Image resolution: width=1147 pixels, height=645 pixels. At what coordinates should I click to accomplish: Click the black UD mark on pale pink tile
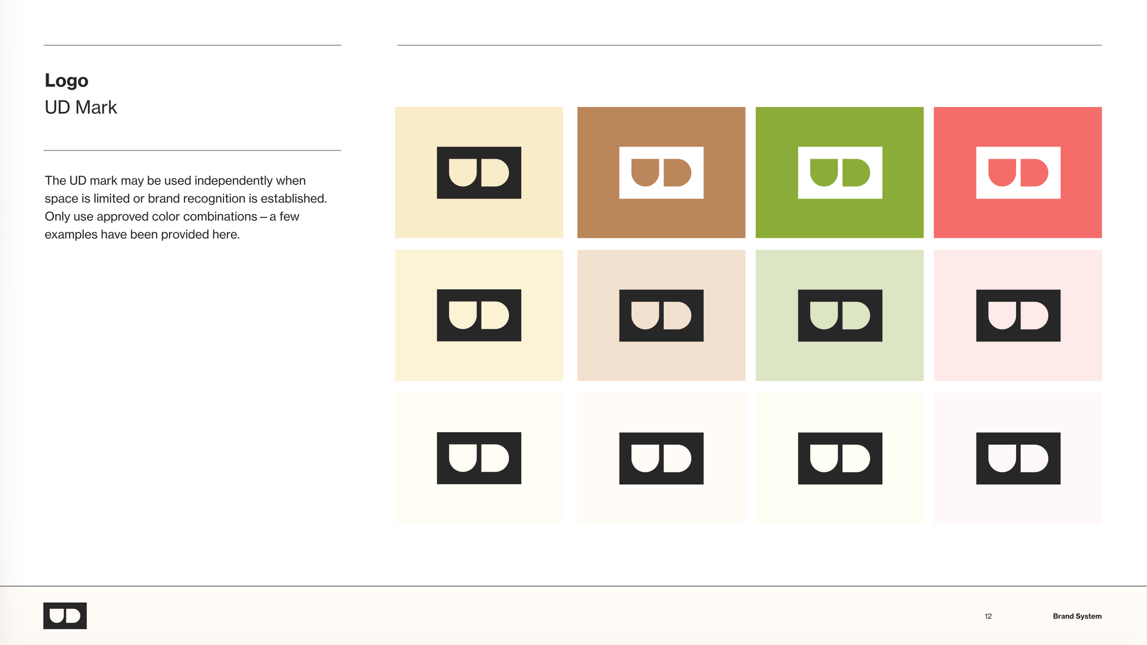tap(1018, 315)
